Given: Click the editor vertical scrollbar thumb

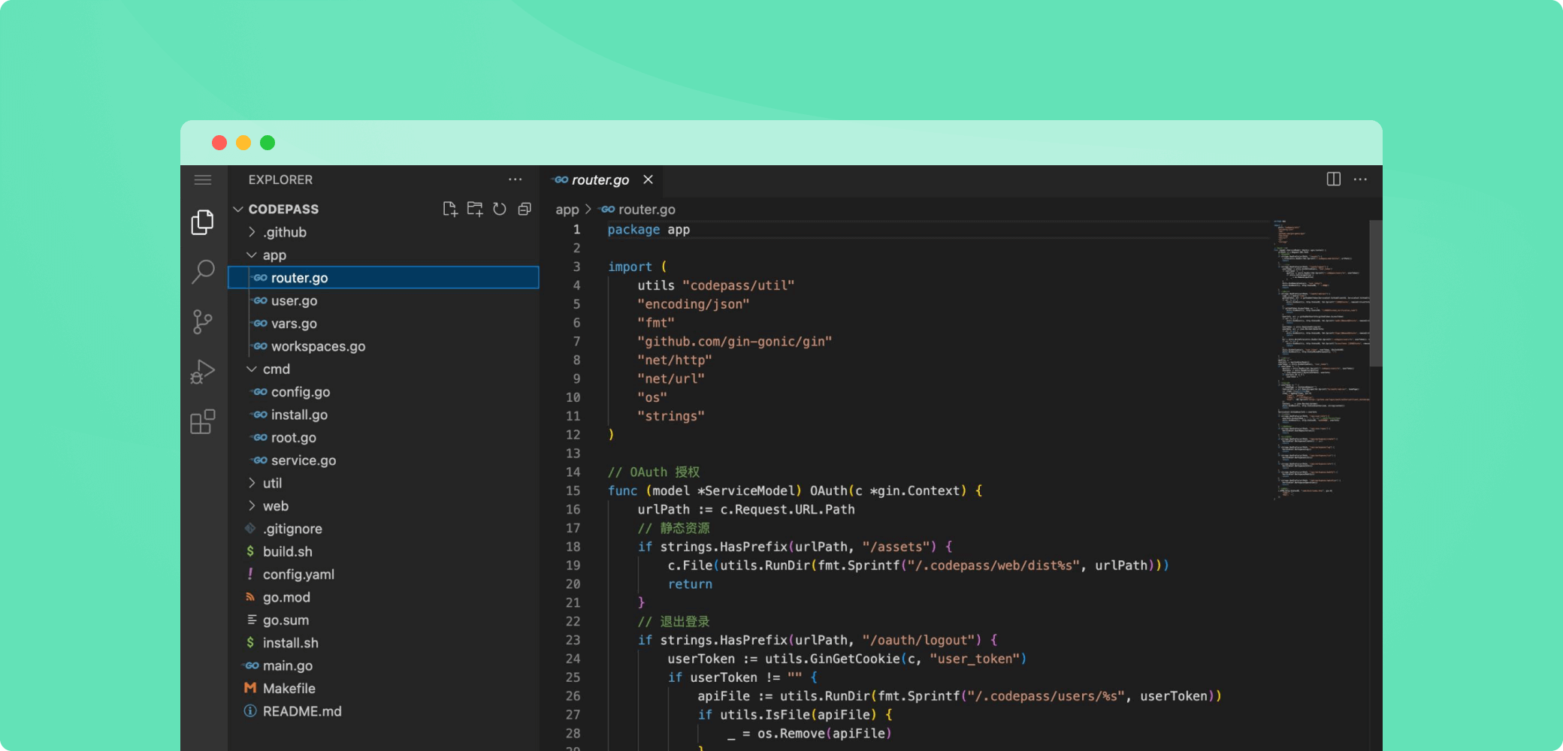Looking at the screenshot, I should 1375,293.
